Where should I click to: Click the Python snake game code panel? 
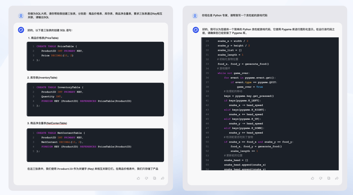pos(270,104)
